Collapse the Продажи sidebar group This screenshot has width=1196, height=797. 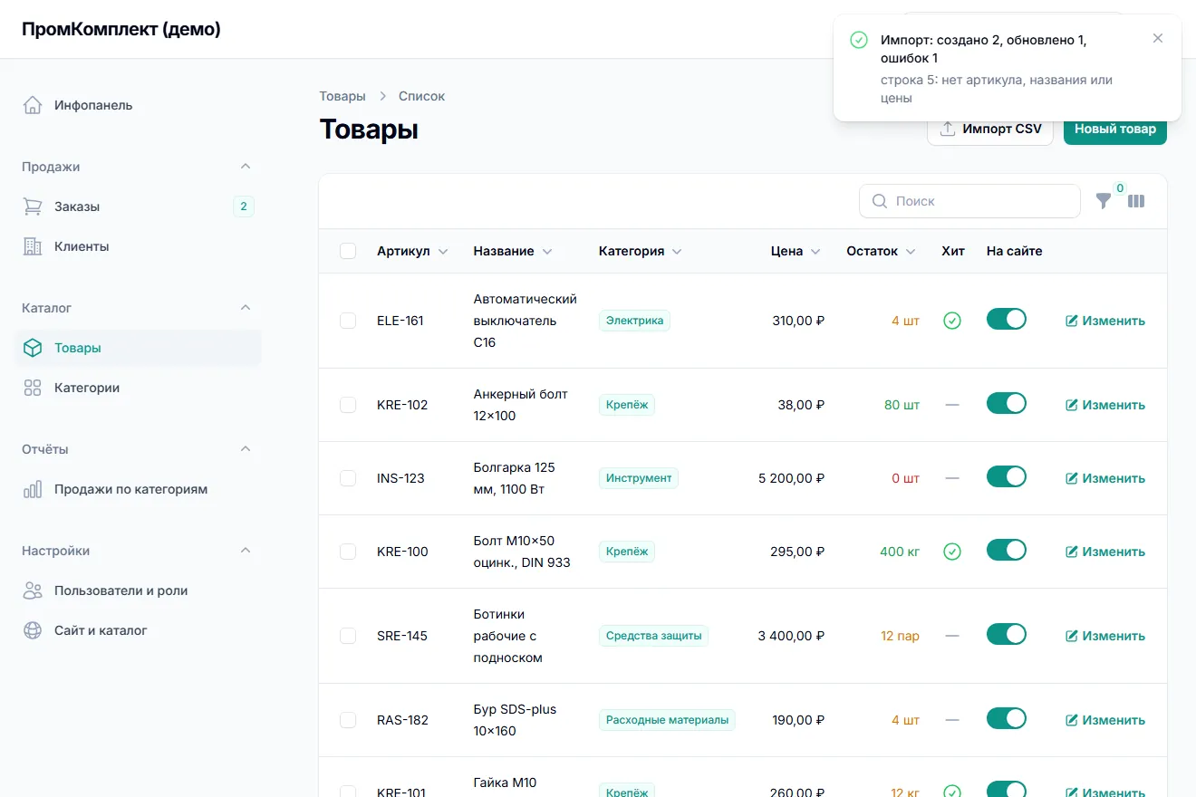[x=246, y=167]
